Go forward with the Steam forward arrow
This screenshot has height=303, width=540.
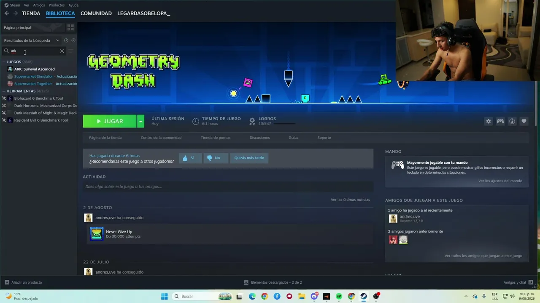[16, 13]
